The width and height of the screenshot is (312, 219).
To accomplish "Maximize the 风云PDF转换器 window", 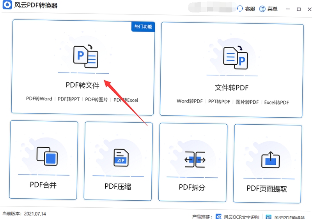I will pos(299,9).
